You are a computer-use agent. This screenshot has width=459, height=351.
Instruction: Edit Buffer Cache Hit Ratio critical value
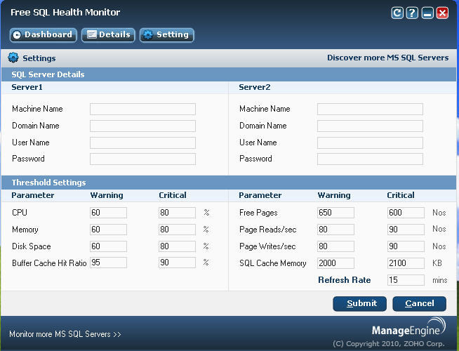(177, 263)
